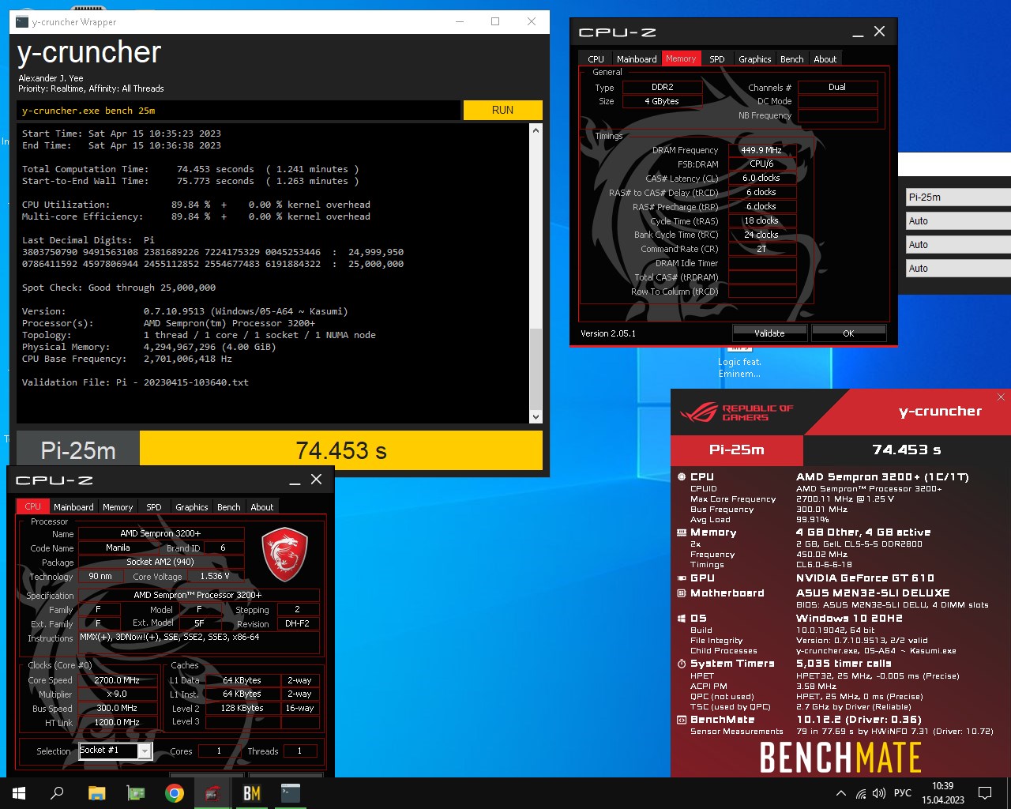Select SPD tab in lower CPU-Z window
Viewport: 1011px width, 809px height.
click(x=154, y=507)
